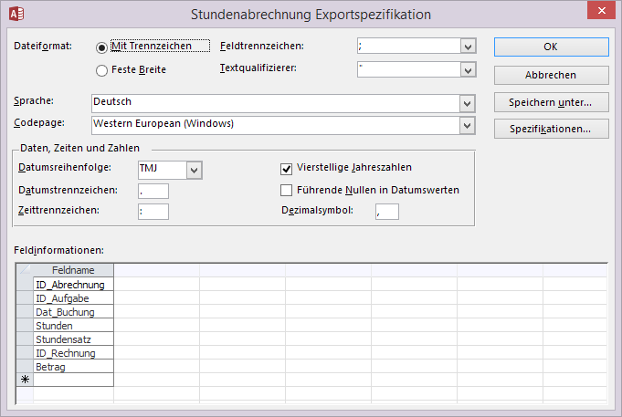Open the Feldtrennzeichen dropdown
Image resolution: width=622 pixels, height=417 pixels.
point(468,47)
